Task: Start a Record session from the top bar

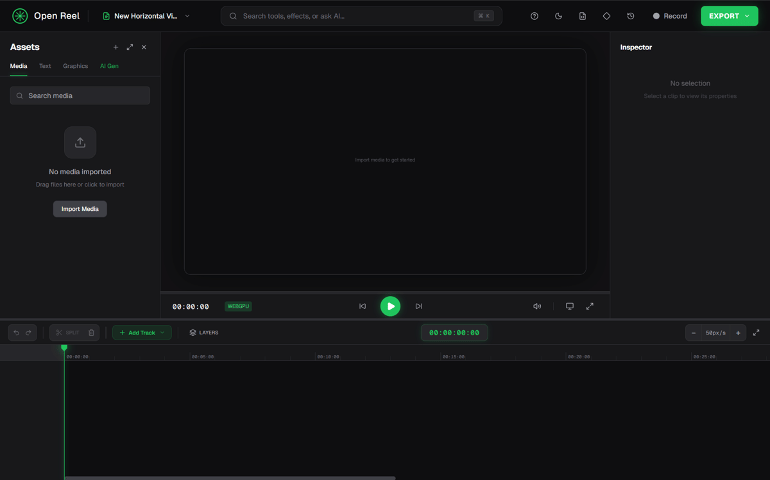Action: pos(670,15)
